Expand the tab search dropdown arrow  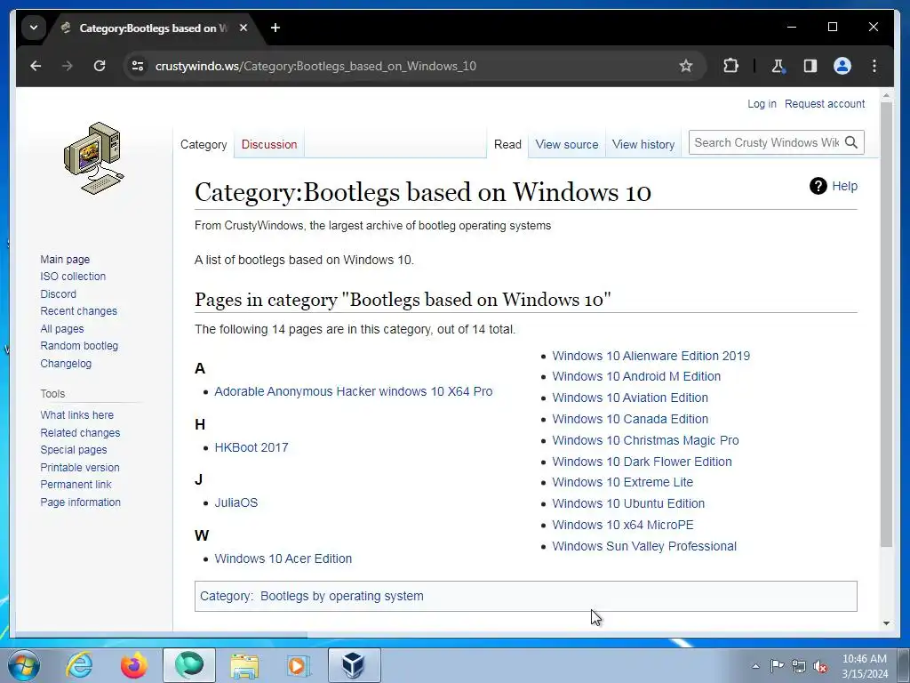click(x=34, y=28)
